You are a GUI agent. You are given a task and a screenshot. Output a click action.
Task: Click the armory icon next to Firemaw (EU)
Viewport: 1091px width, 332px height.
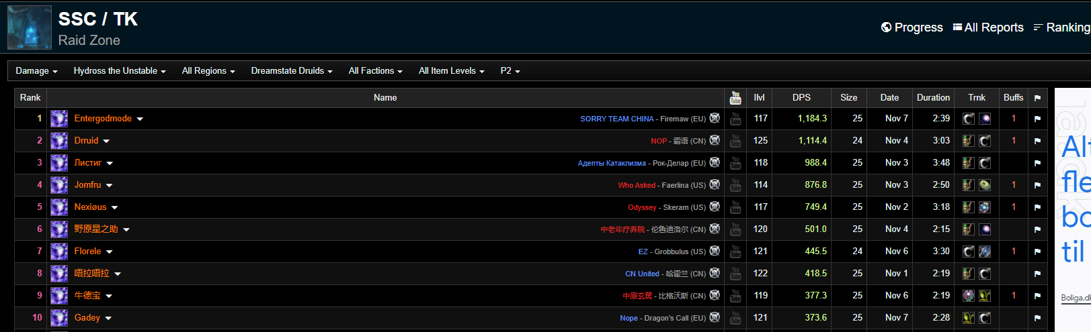[715, 118]
